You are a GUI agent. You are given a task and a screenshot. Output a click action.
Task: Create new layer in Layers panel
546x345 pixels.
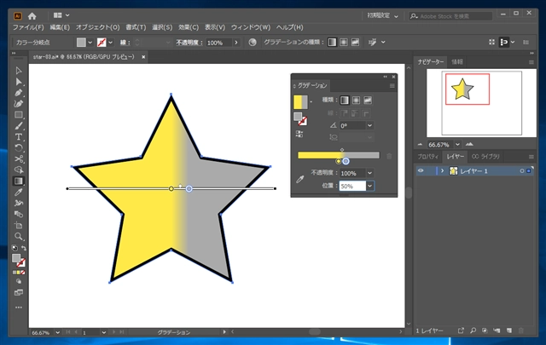[509, 331]
